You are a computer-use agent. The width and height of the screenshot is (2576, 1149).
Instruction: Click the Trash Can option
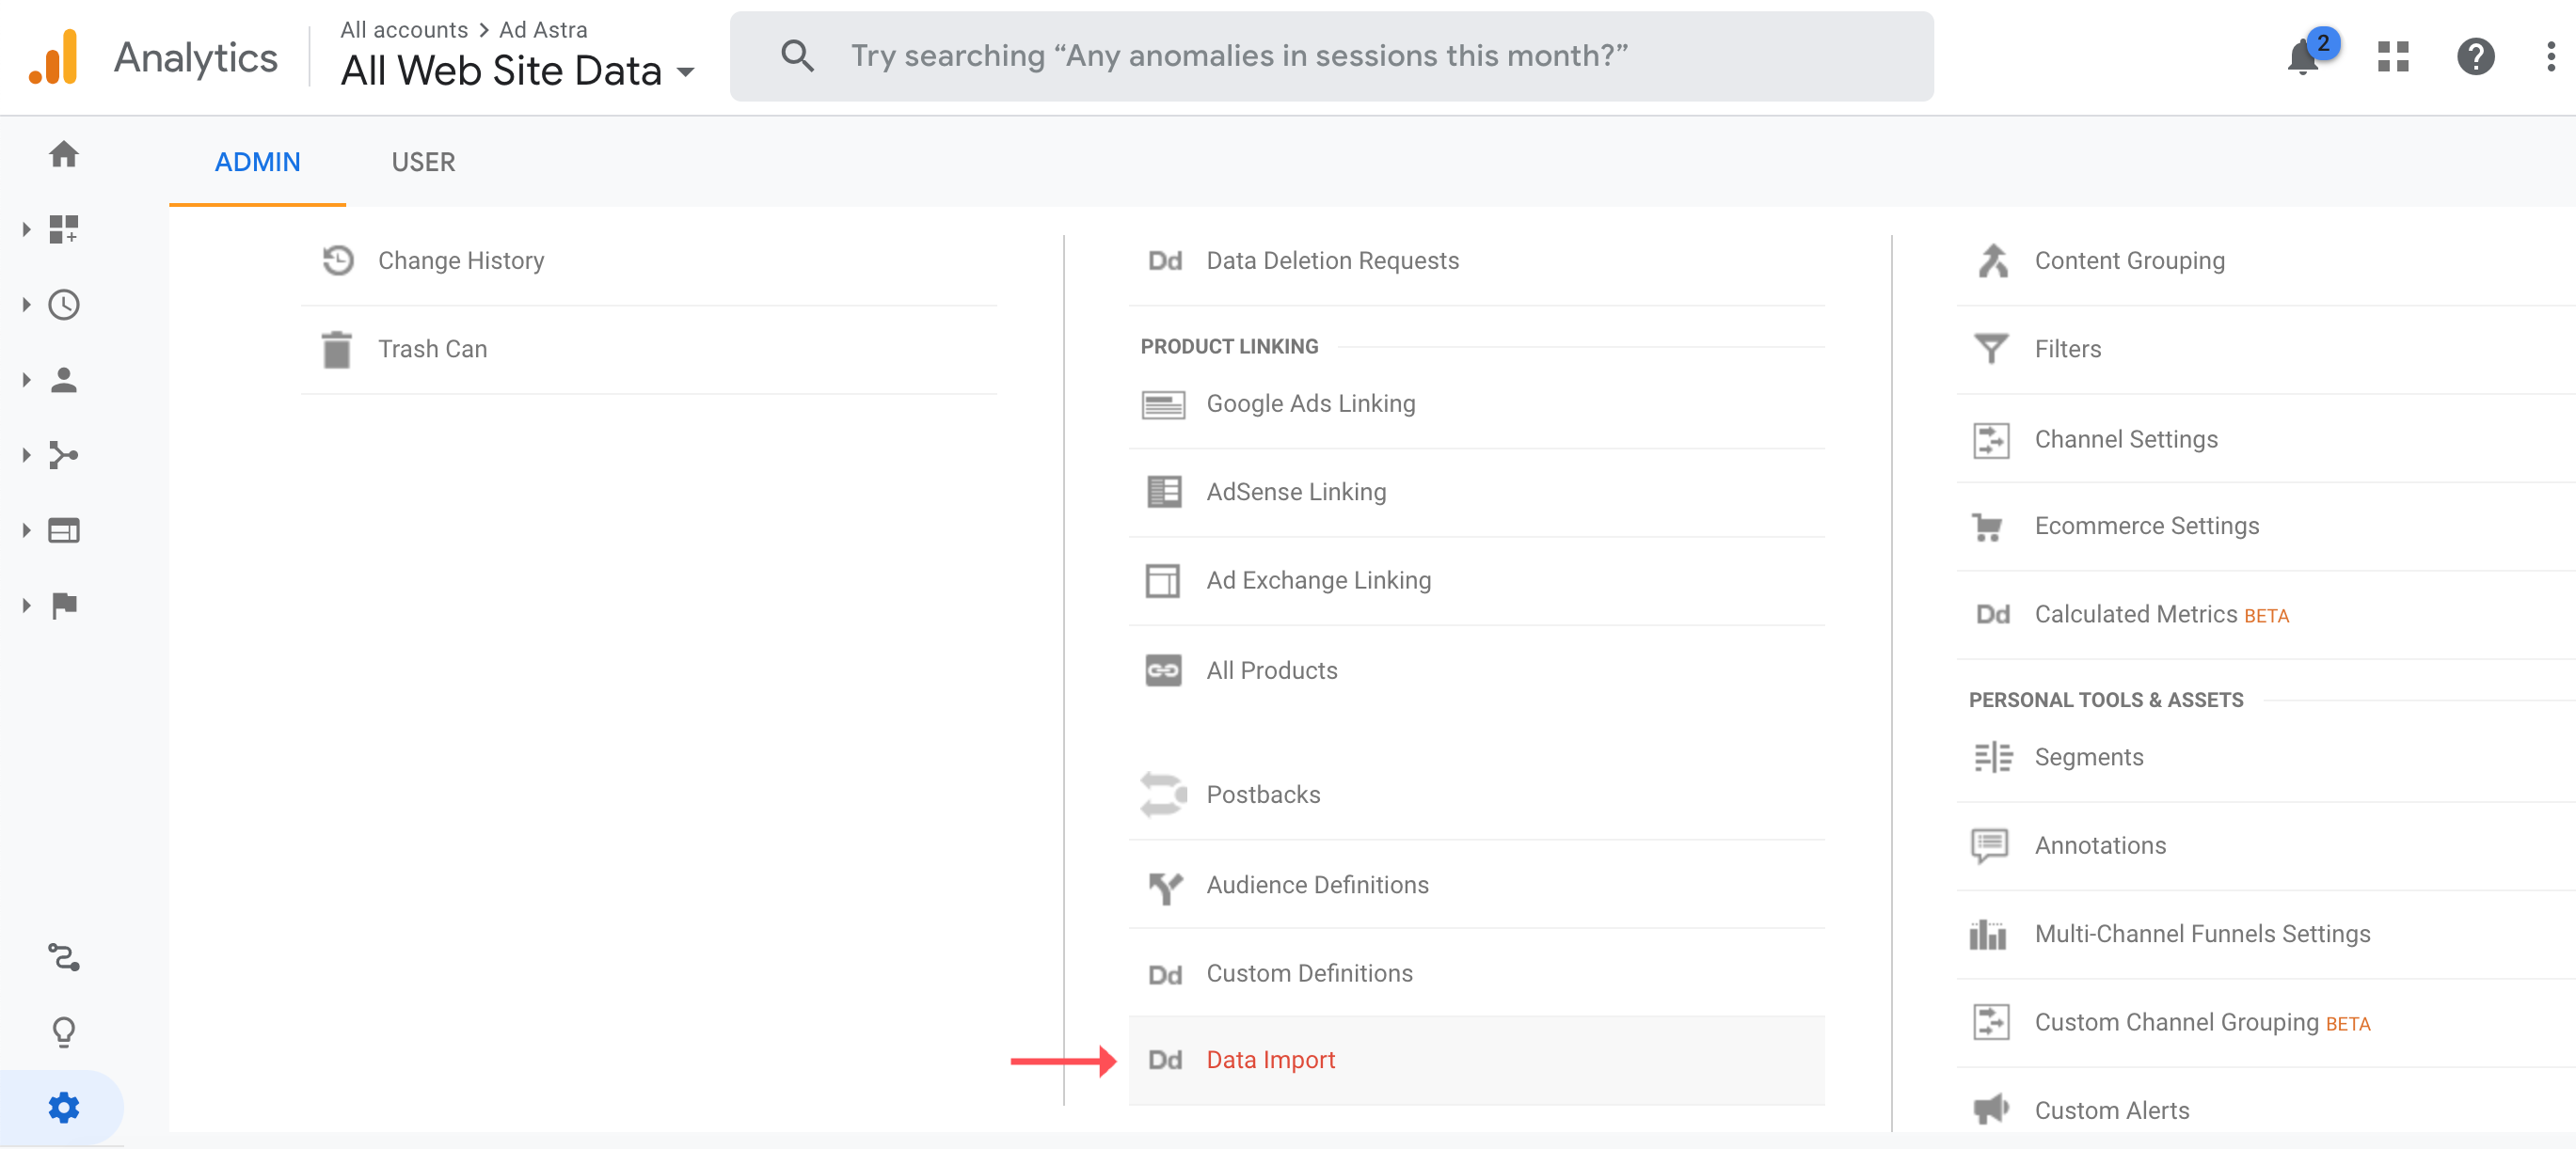tap(432, 349)
